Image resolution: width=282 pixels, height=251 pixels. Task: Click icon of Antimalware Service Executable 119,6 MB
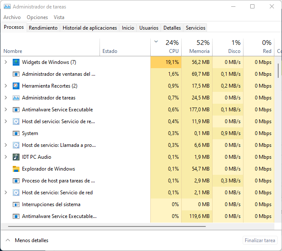(x=16, y=216)
